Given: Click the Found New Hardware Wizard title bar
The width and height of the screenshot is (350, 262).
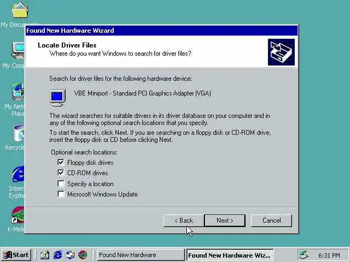Looking at the screenshot, I should click(x=162, y=31).
